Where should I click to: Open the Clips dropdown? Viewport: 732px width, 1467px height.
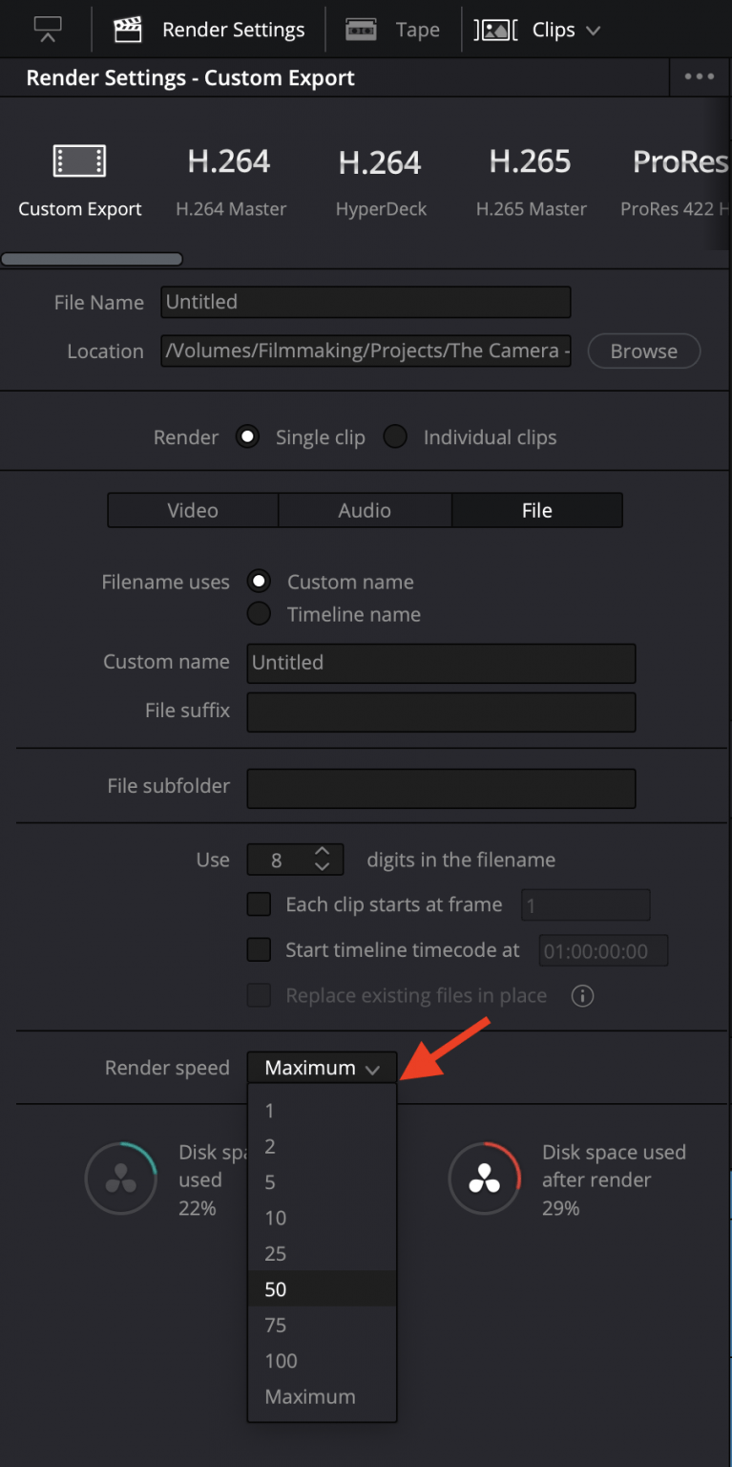565,29
